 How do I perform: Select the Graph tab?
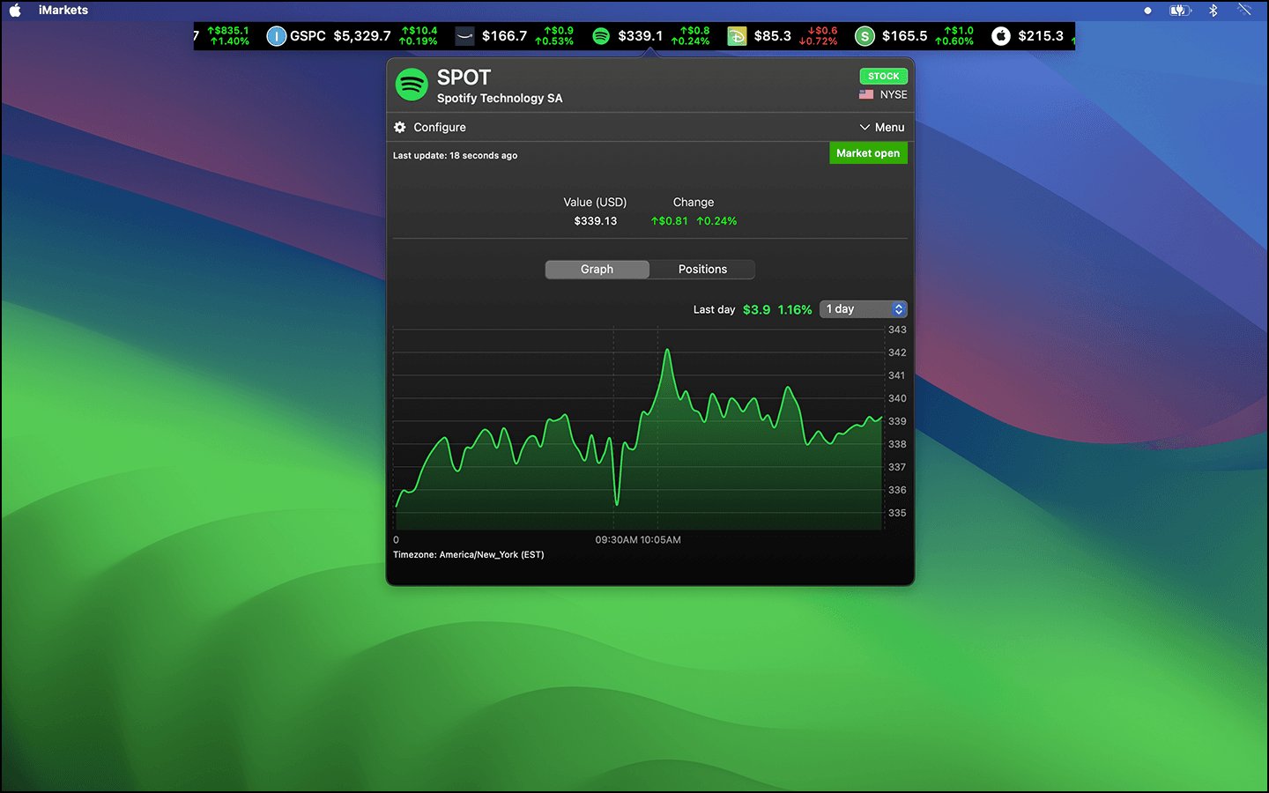point(597,270)
